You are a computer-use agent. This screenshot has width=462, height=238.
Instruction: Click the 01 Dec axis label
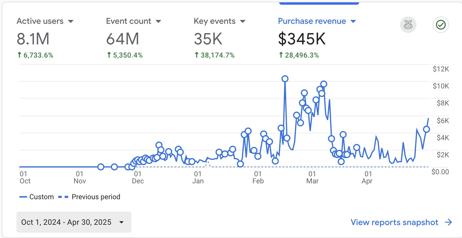[138, 177]
